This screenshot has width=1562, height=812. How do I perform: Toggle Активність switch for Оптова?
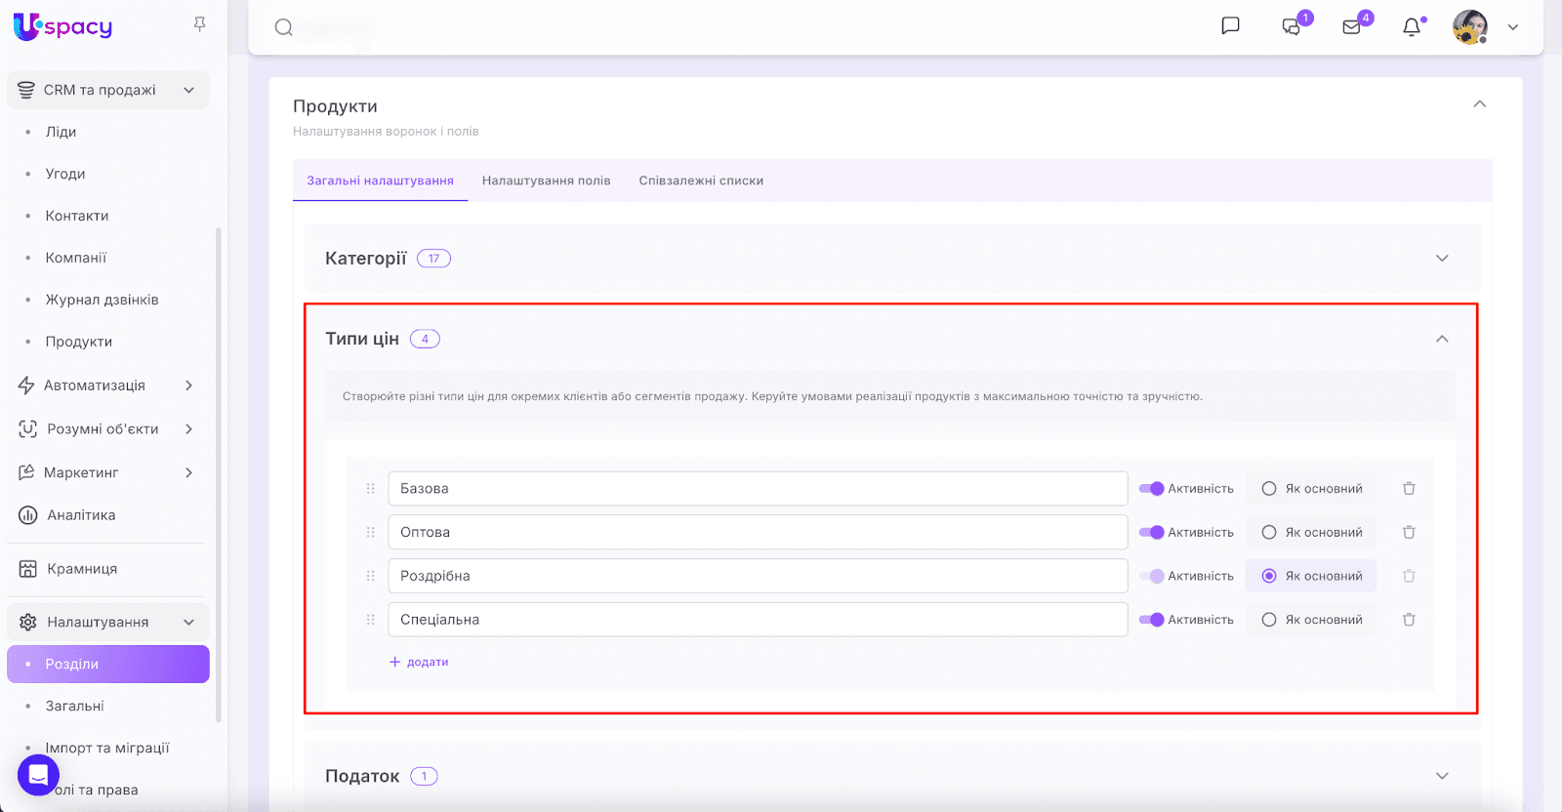click(x=1152, y=533)
